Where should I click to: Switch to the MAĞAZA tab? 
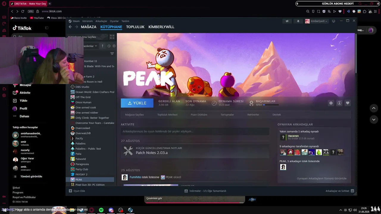click(89, 27)
